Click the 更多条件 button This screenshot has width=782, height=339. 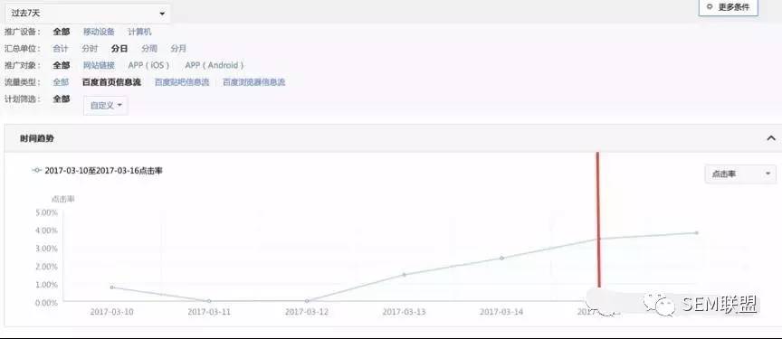point(729,7)
